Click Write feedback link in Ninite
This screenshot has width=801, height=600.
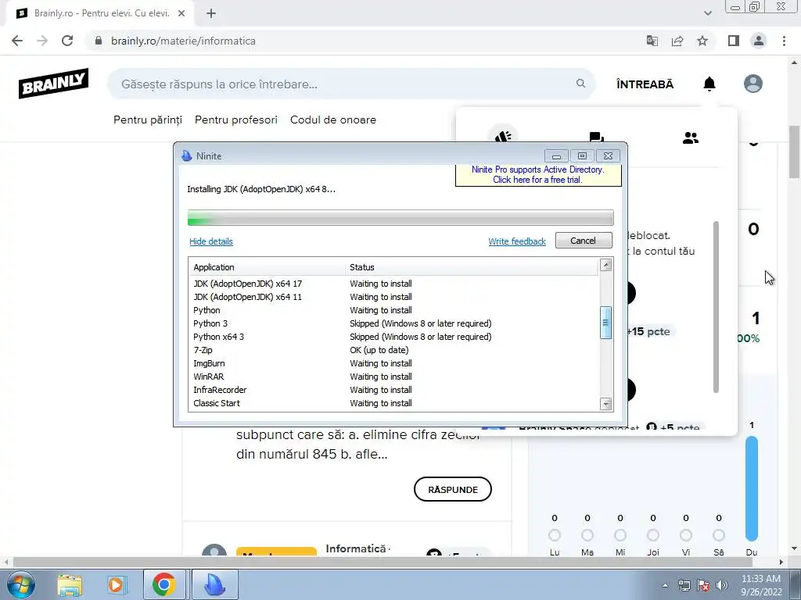(517, 241)
